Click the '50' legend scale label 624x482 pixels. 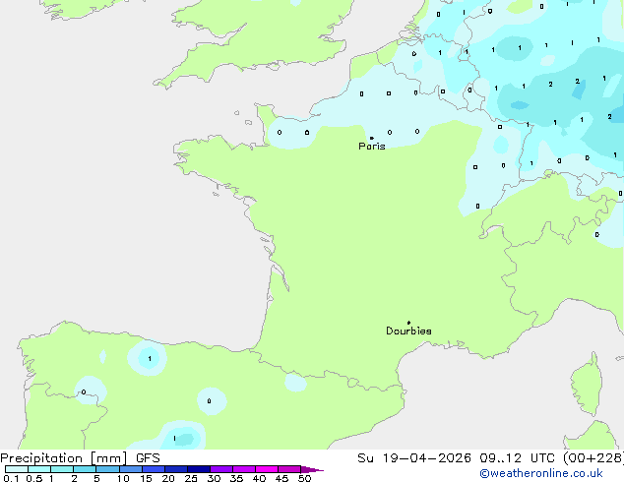304,478
